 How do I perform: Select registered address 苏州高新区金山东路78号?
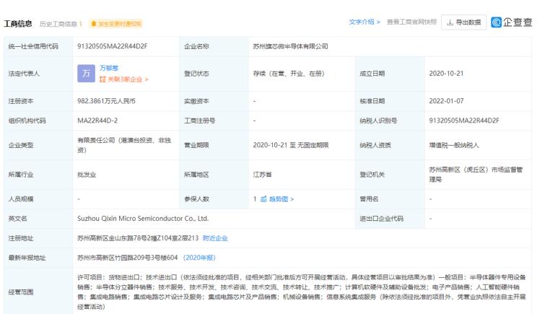138,238
